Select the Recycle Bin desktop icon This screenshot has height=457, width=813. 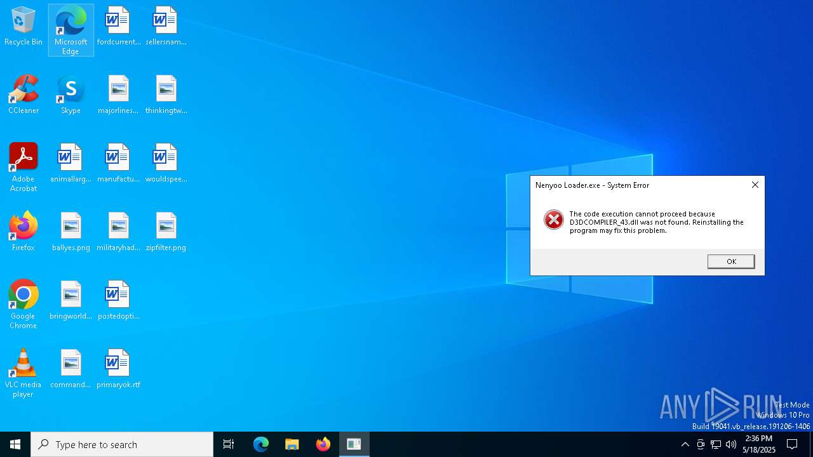pos(24,27)
